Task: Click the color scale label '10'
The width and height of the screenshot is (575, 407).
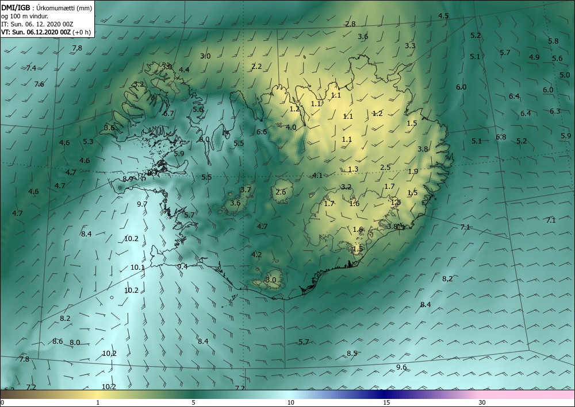Action: 290,402
